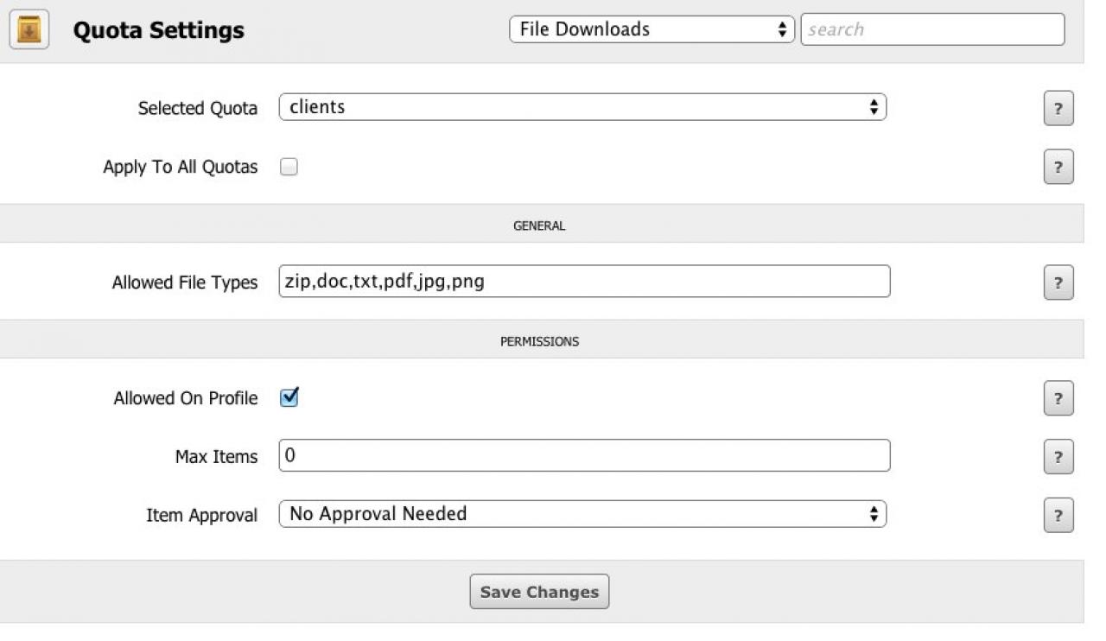The width and height of the screenshot is (1106, 641).
Task: Click the Max Items input field
Action: click(x=584, y=455)
